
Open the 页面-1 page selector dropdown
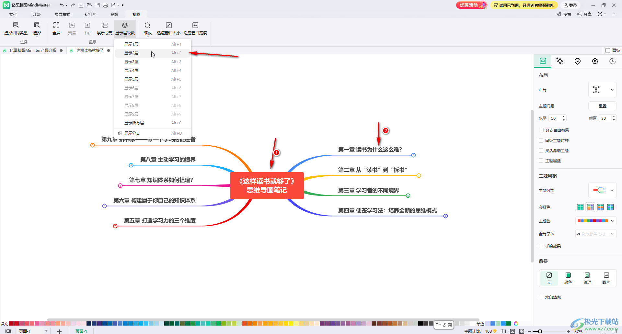pos(46,331)
